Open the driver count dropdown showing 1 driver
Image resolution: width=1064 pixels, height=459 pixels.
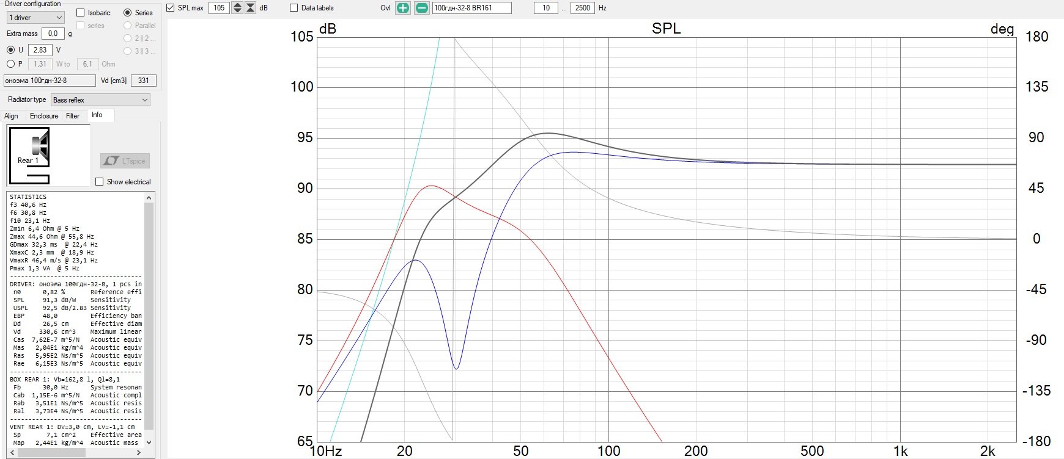coord(35,18)
